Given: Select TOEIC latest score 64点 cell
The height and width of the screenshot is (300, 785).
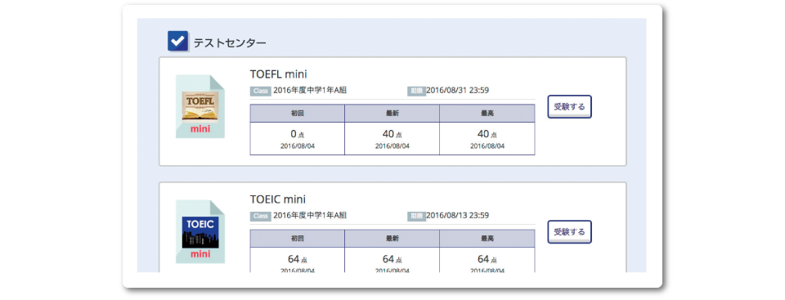Looking at the screenshot, I should point(392,260).
